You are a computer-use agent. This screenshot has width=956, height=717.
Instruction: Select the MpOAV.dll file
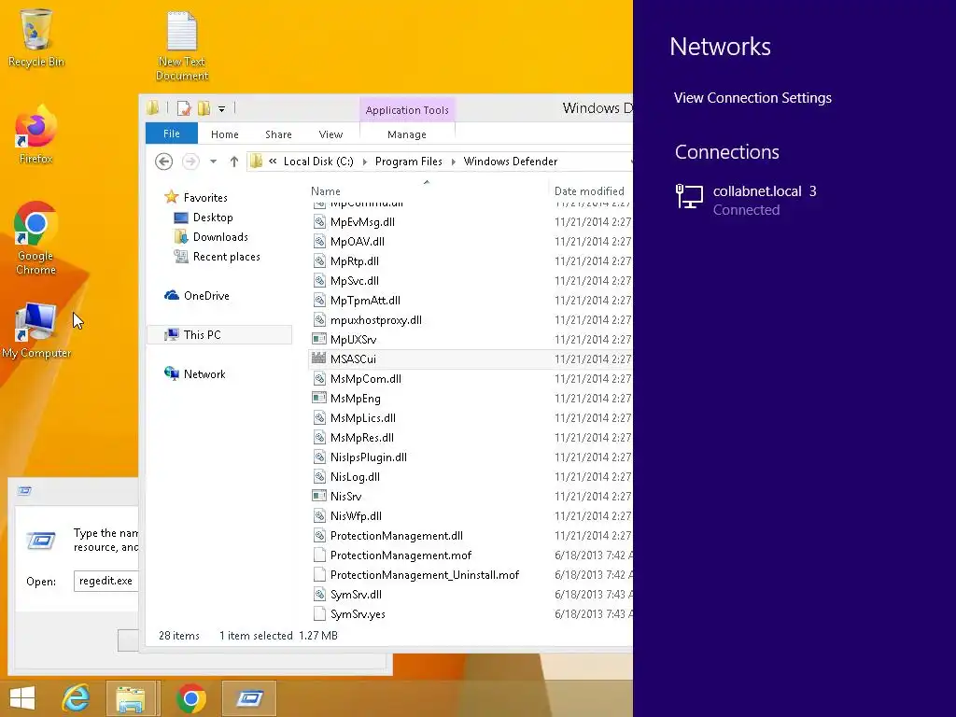pyautogui.click(x=358, y=242)
